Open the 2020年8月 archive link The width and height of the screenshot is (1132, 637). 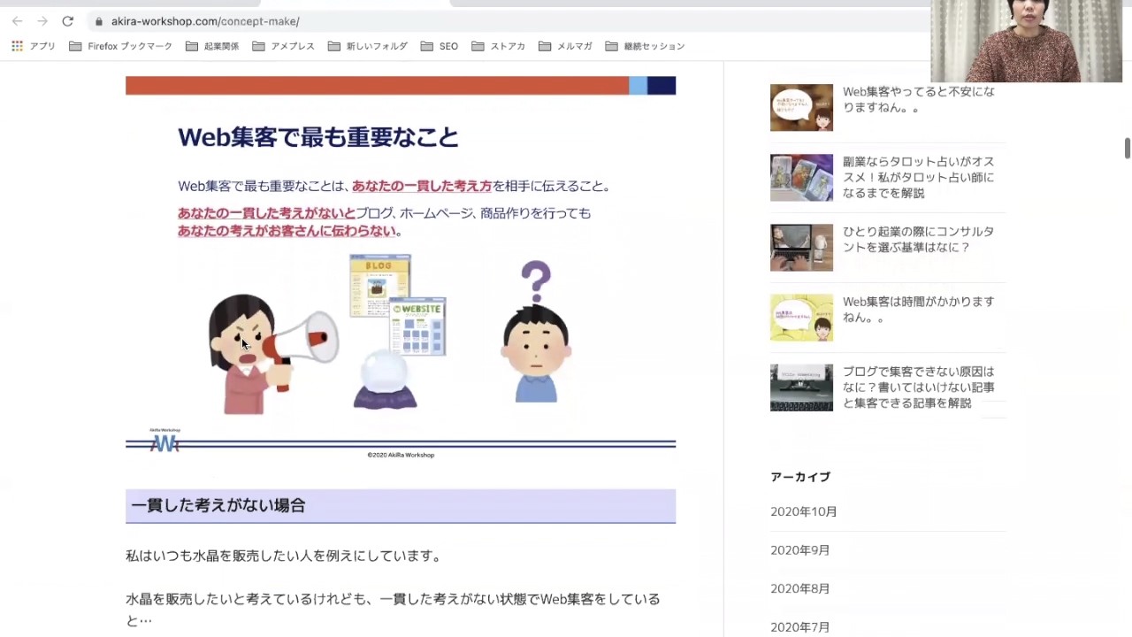pyautogui.click(x=799, y=588)
